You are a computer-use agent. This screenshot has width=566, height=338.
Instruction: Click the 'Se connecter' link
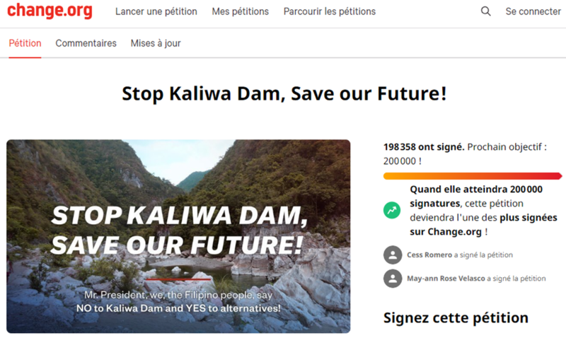click(x=533, y=11)
